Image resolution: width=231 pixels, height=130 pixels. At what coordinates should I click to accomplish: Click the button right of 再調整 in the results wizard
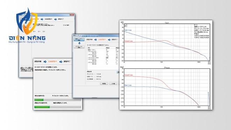point(113,84)
